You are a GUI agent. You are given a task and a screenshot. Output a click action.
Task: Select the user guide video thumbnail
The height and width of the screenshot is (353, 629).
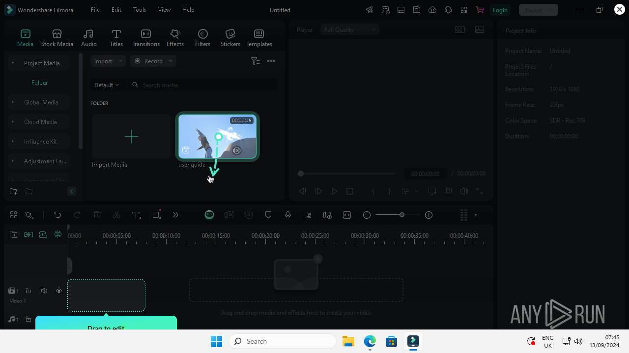click(217, 136)
